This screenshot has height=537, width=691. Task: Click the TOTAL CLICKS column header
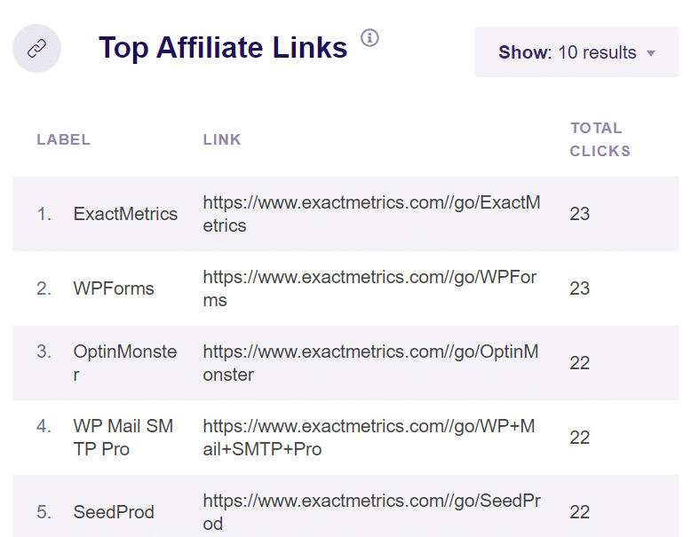tap(600, 139)
